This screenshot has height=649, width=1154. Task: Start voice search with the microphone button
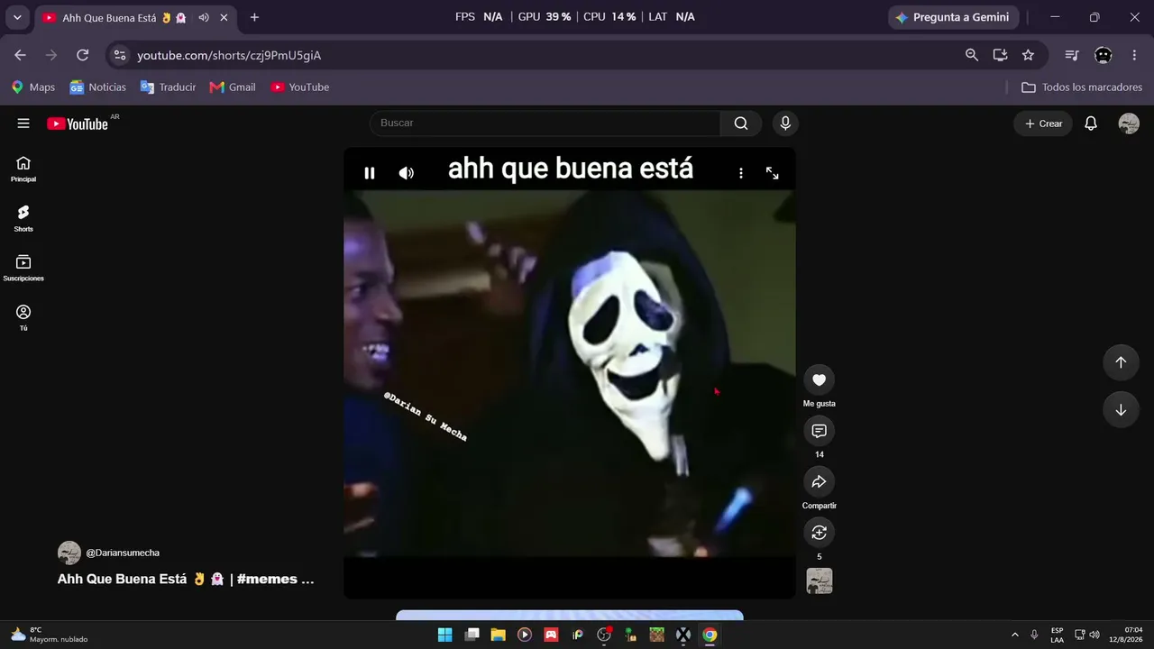[x=785, y=123]
